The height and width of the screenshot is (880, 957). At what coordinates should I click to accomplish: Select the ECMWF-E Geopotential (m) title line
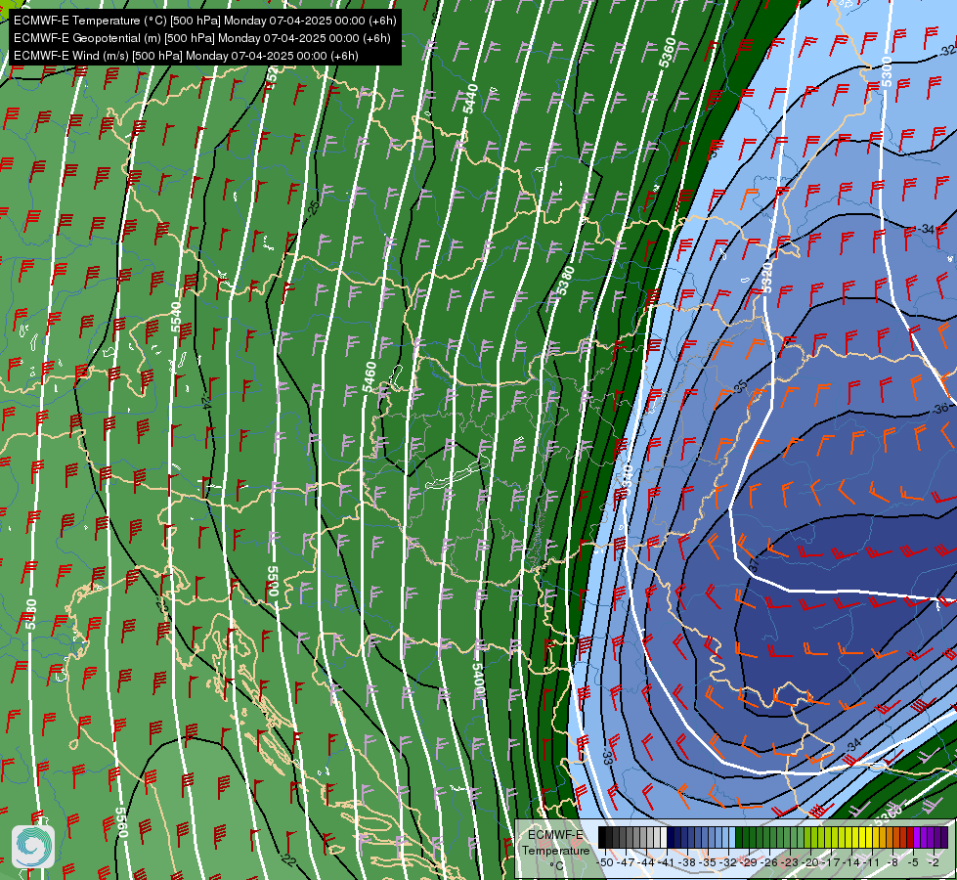pos(202,38)
